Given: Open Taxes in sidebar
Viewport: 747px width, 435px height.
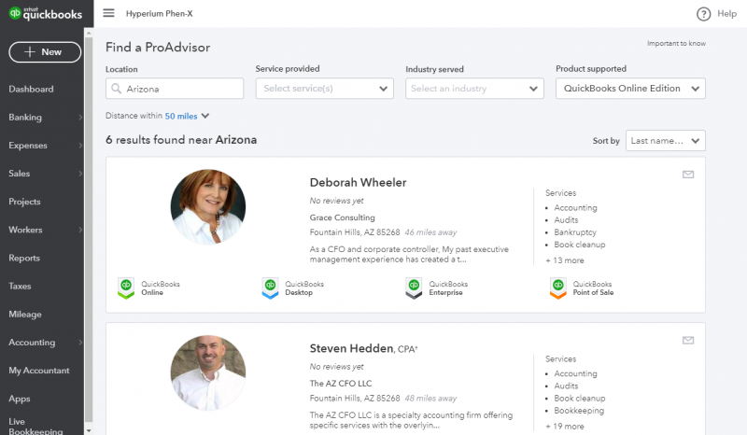Looking at the screenshot, I should 20,286.
